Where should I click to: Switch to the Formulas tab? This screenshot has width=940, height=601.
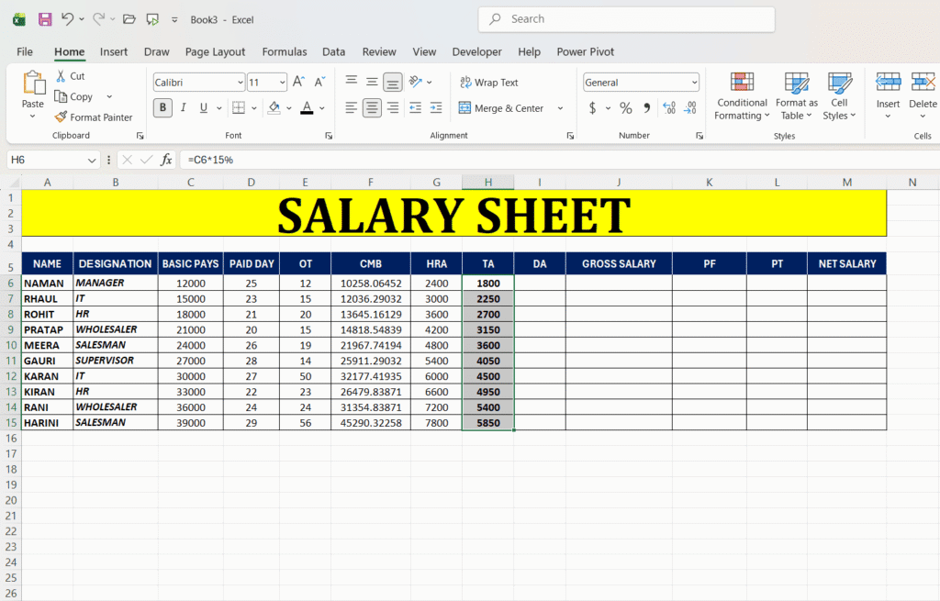(285, 51)
